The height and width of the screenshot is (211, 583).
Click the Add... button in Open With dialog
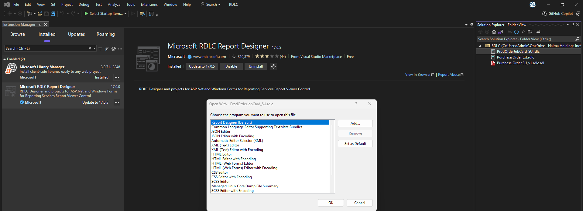click(x=355, y=123)
